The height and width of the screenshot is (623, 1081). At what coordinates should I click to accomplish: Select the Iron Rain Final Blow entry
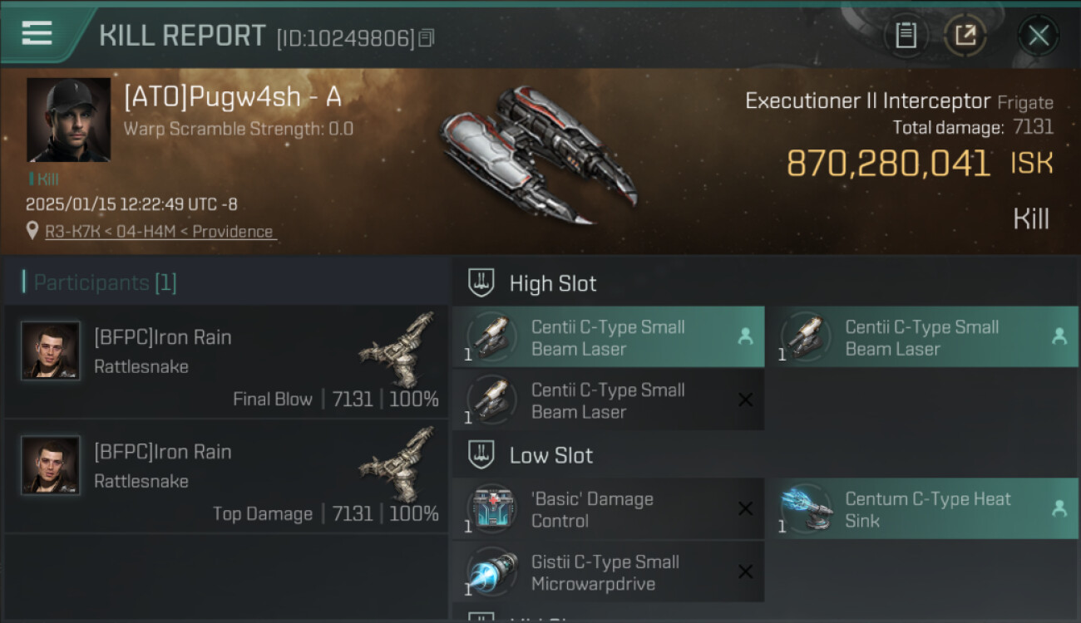pyautogui.click(x=226, y=361)
